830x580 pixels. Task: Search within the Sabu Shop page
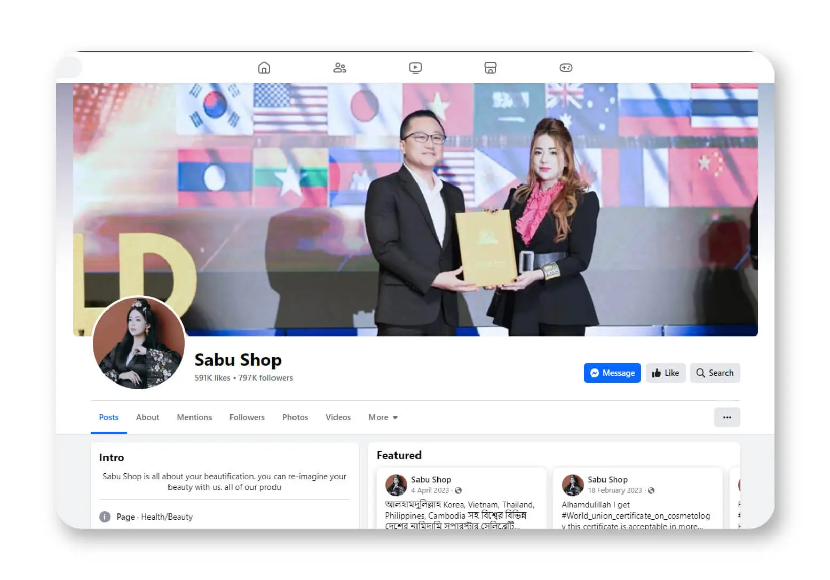point(715,373)
